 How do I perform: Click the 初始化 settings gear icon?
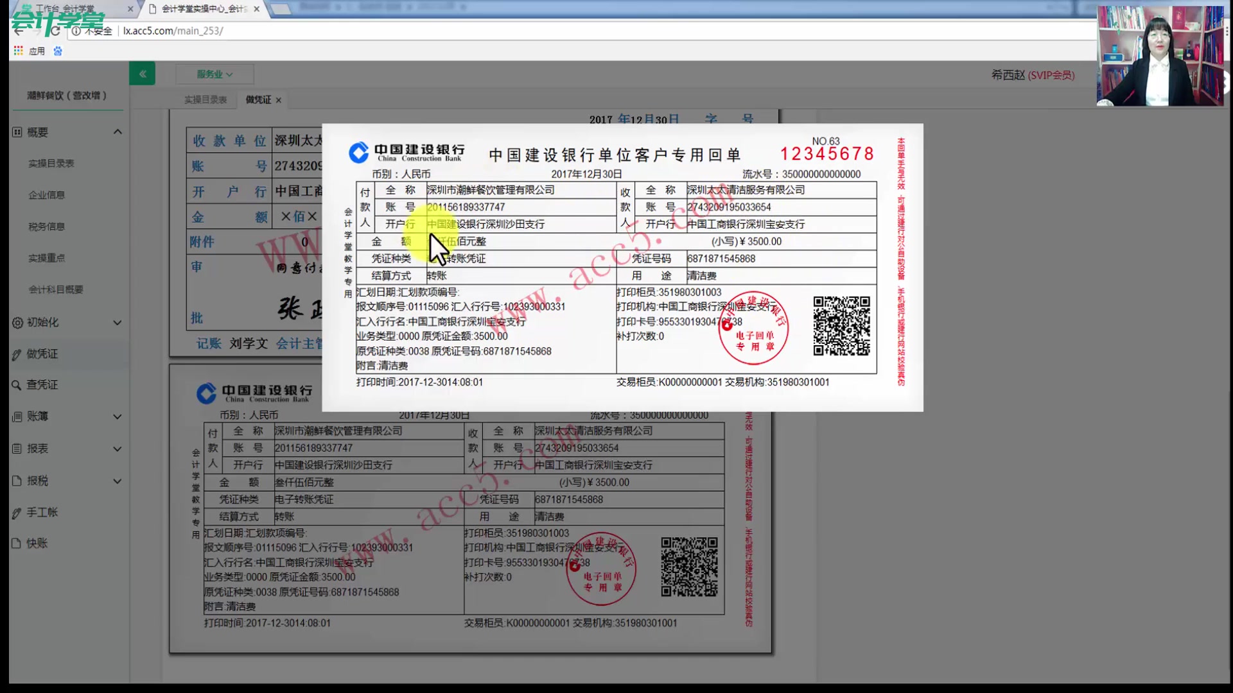17,323
